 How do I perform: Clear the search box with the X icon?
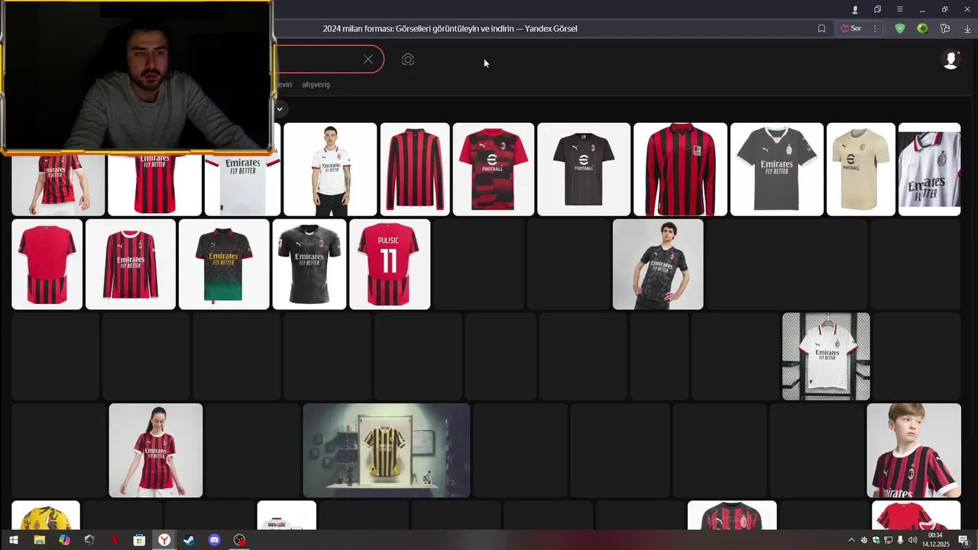coord(368,60)
